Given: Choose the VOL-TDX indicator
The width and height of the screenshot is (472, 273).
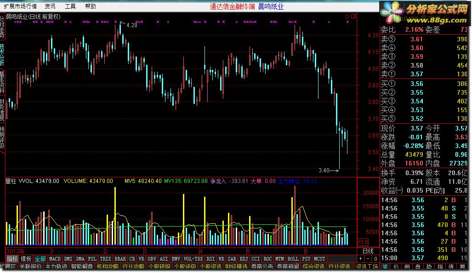Looking at the screenshot, I should (193, 259).
